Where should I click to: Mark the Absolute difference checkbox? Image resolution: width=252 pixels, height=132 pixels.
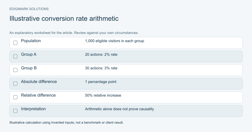(x=15, y=83)
